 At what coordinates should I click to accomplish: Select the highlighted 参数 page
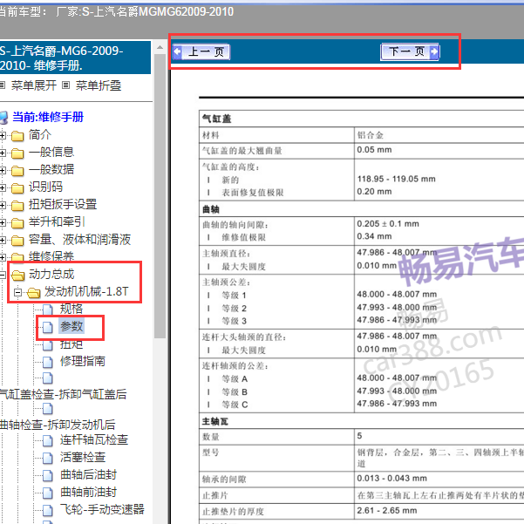[x=71, y=326]
